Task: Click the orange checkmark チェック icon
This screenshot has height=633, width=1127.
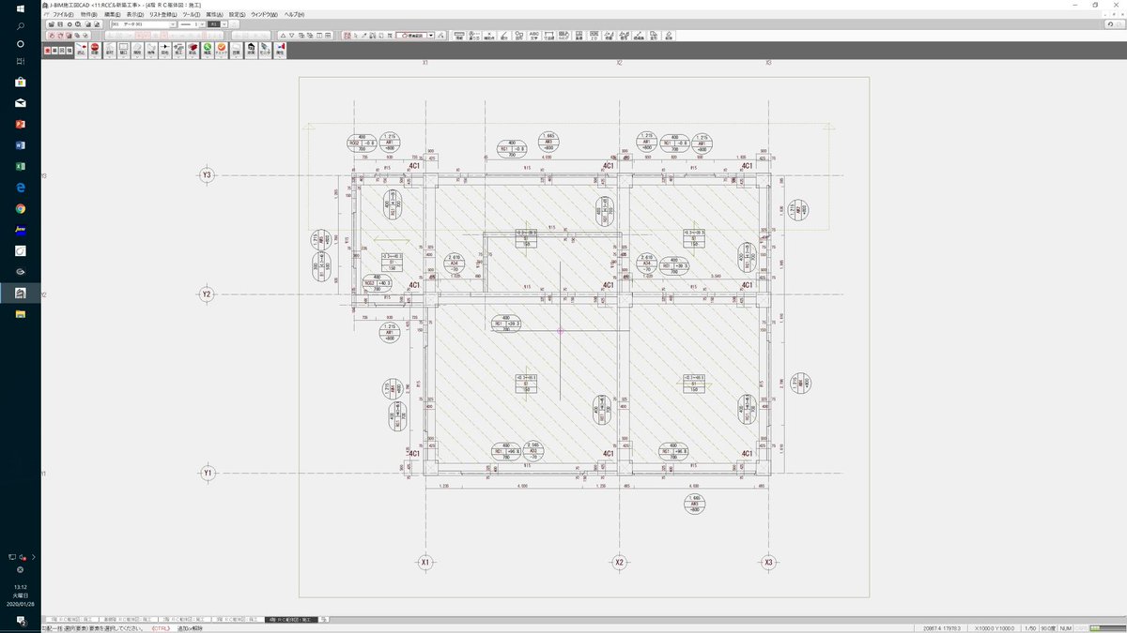Action: pos(222,49)
